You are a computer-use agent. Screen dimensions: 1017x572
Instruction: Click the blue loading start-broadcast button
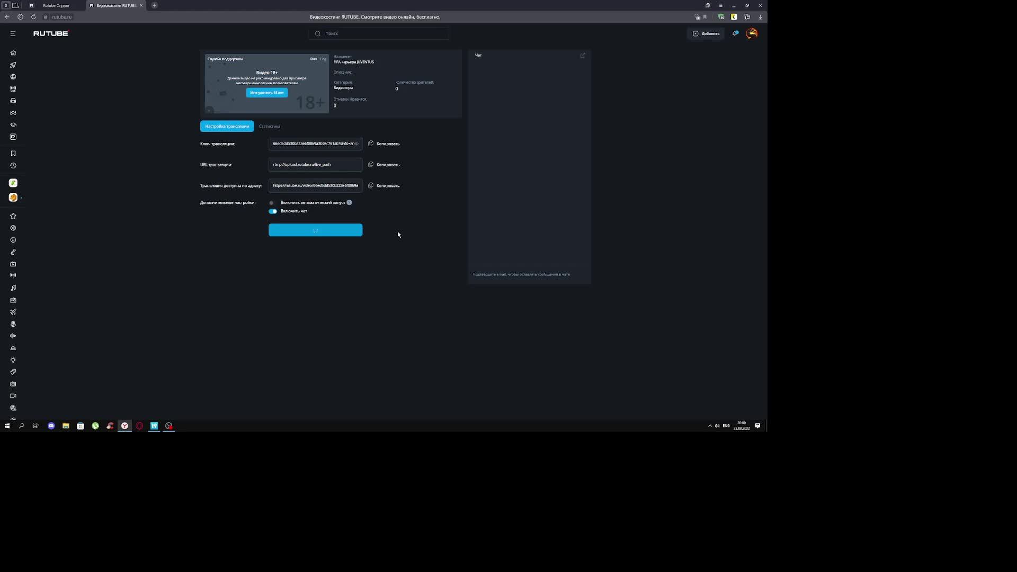pos(315,230)
